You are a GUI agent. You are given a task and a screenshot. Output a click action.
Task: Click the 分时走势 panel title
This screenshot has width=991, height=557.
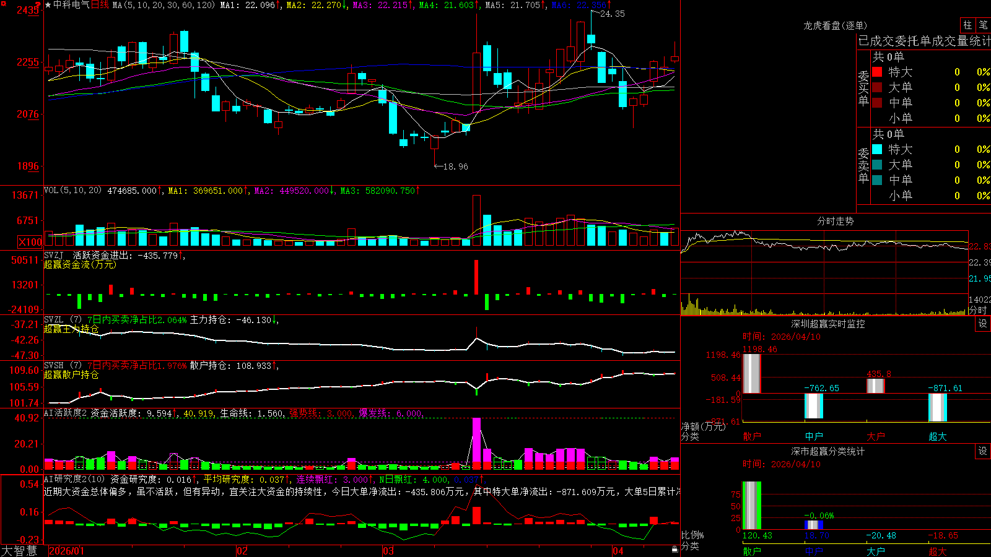pyautogui.click(x=836, y=221)
